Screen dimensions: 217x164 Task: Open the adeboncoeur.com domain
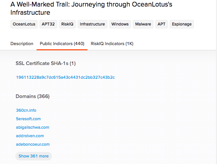(33, 144)
